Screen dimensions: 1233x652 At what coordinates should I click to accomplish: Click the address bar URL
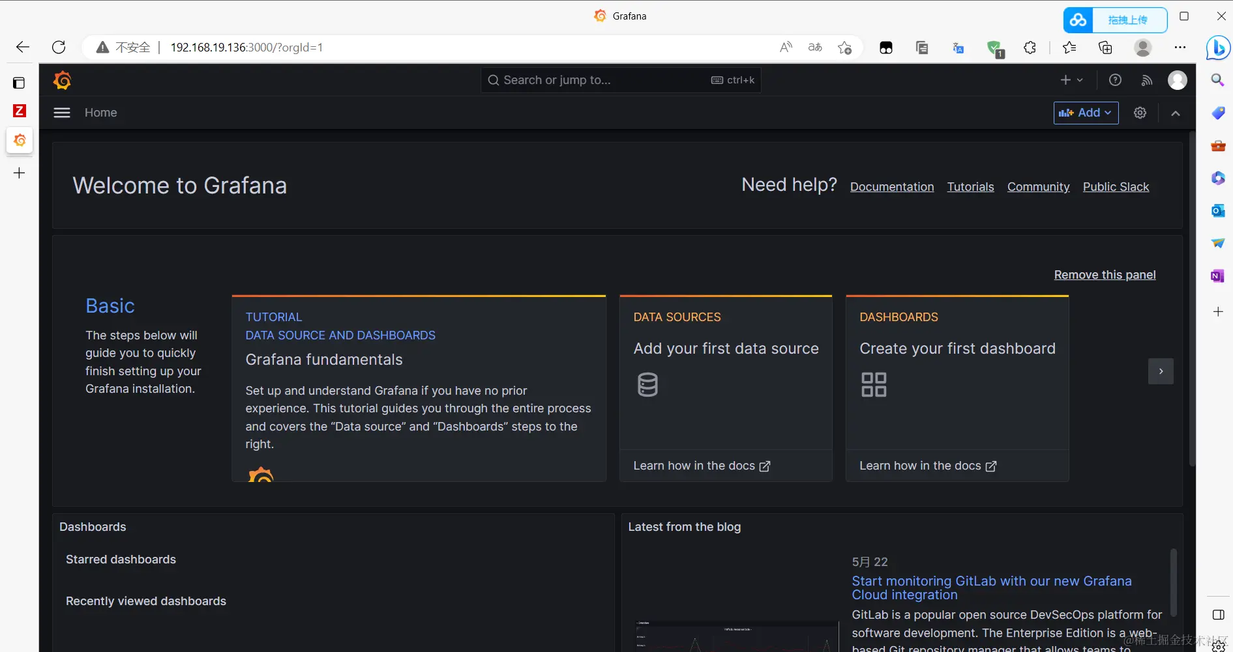click(x=246, y=47)
